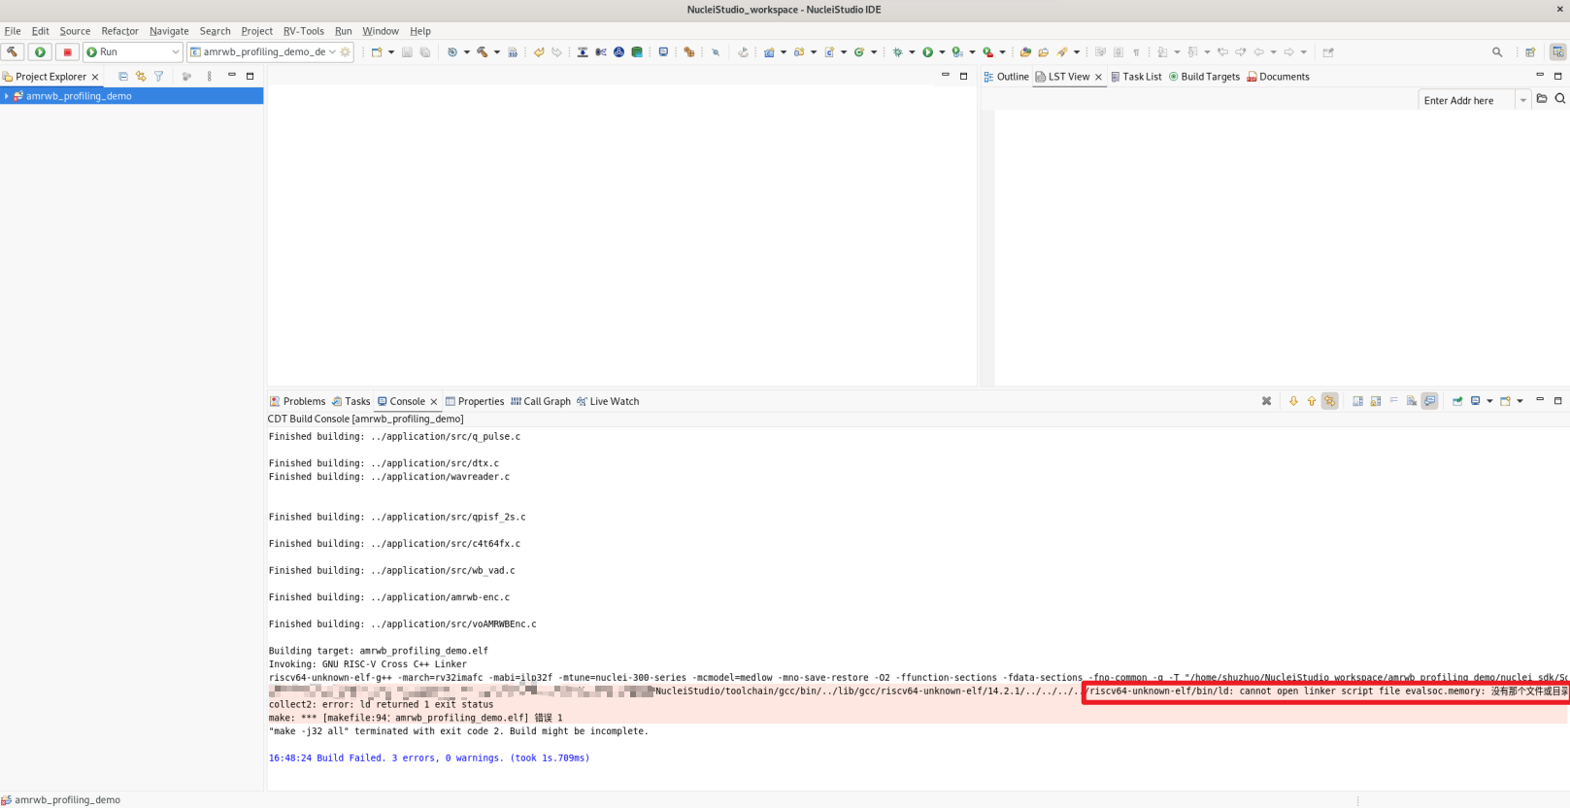Open the Run launch mode dropdown

[x=175, y=52]
